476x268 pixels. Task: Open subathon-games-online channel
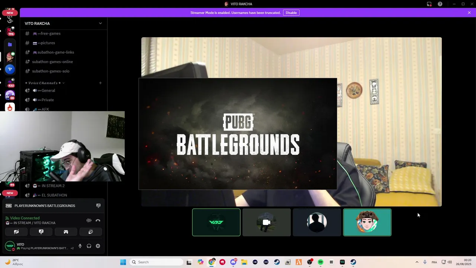pyautogui.click(x=63, y=62)
